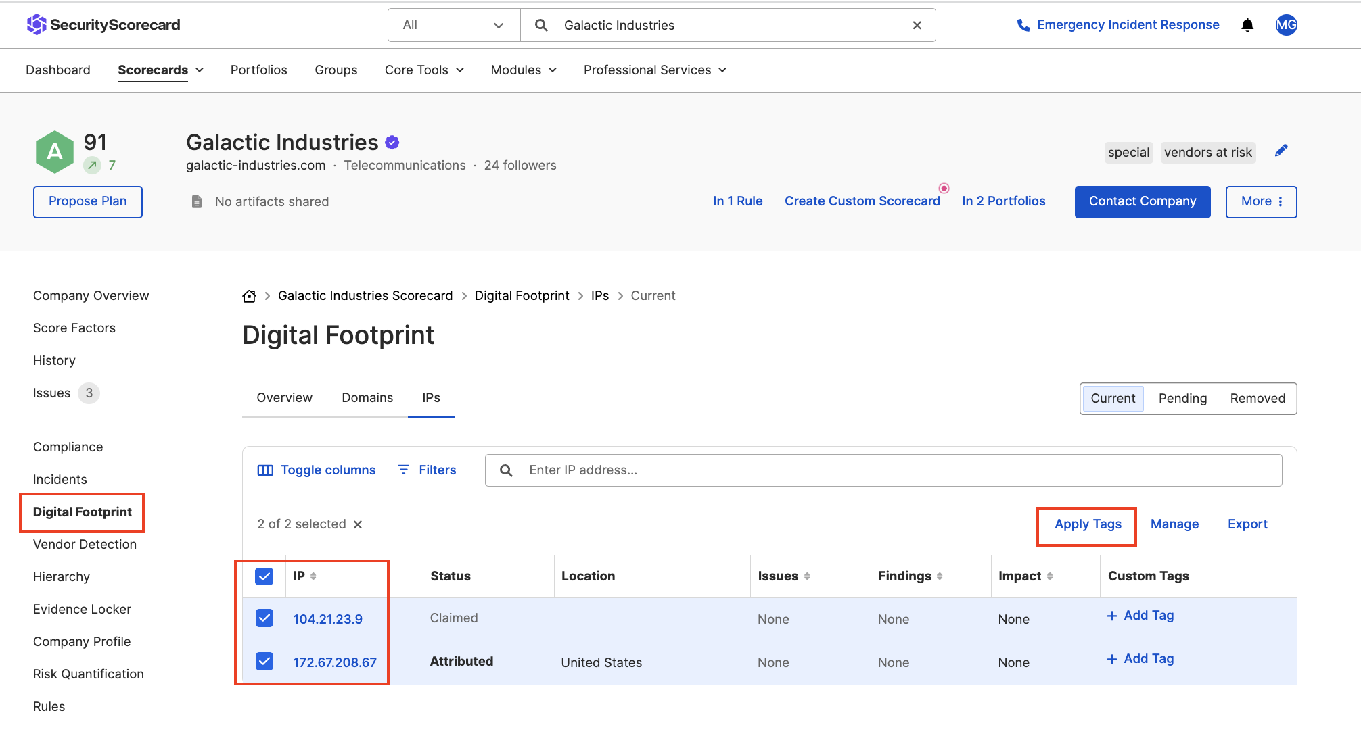Focus the Enter IP address field
The height and width of the screenshot is (742, 1361).
coord(883,470)
